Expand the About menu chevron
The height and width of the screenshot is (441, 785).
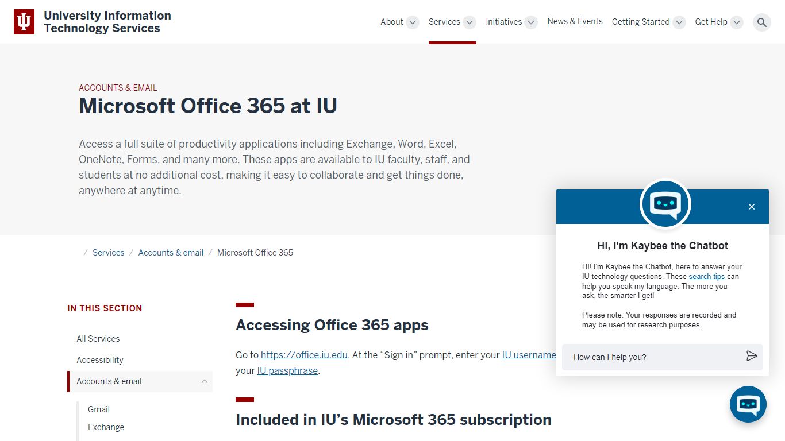413,22
